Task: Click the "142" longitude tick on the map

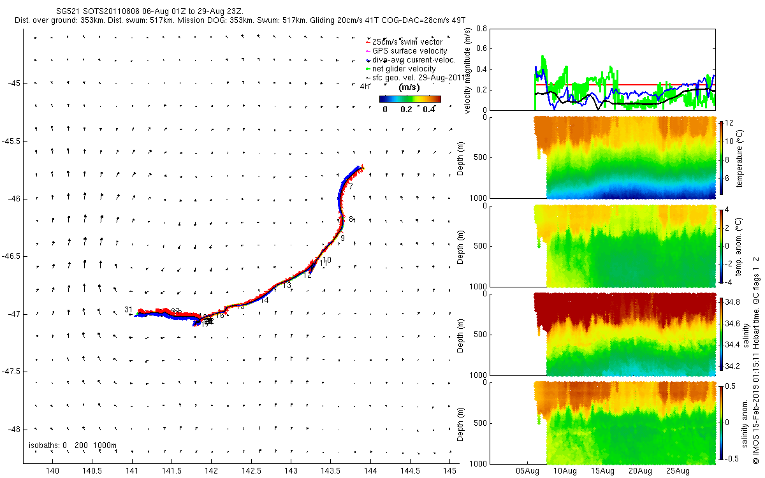Action: coord(212,471)
